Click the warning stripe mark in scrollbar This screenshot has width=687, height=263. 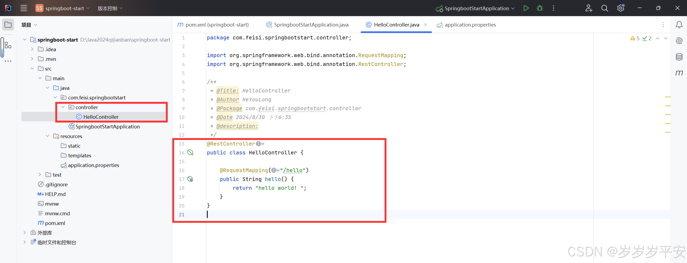coord(668,97)
